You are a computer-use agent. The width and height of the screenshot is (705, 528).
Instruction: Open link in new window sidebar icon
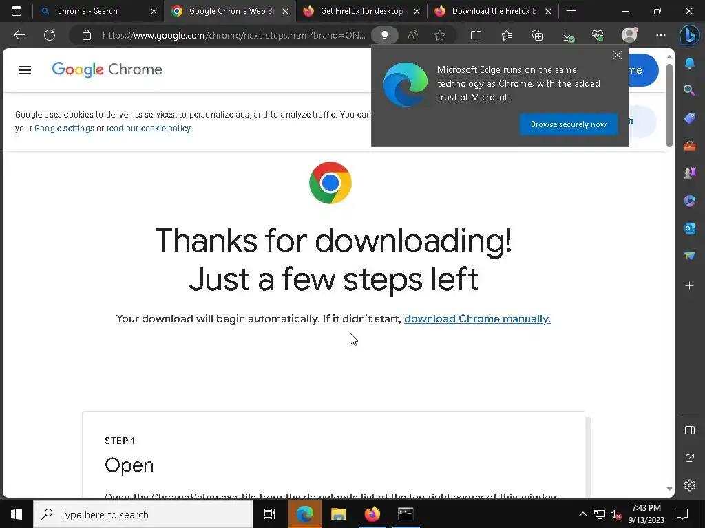(x=690, y=458)
